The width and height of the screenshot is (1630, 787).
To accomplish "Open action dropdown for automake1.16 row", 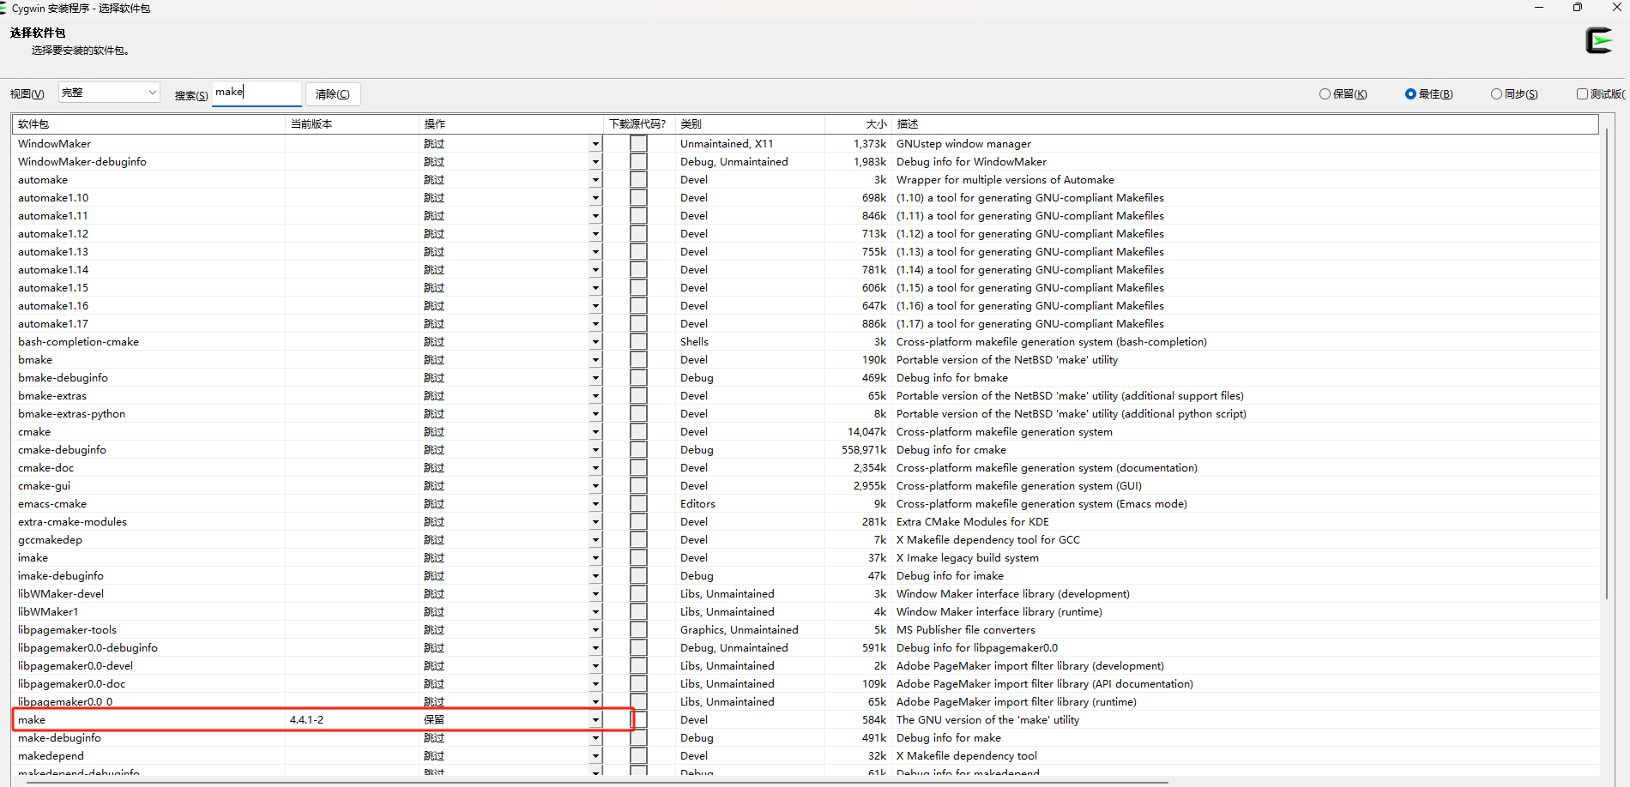I will click(x=595, y=306).
